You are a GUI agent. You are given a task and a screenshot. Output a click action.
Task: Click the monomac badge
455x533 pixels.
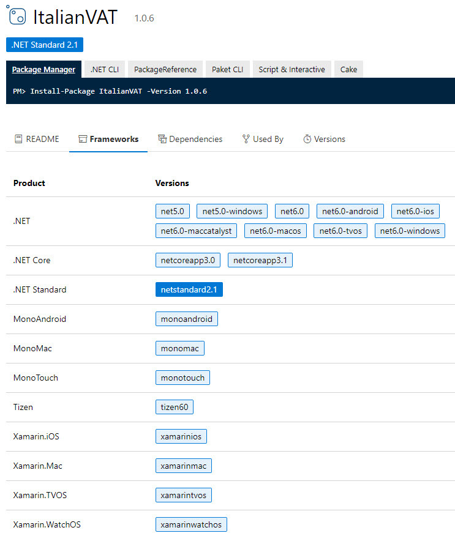click(180, 348)
